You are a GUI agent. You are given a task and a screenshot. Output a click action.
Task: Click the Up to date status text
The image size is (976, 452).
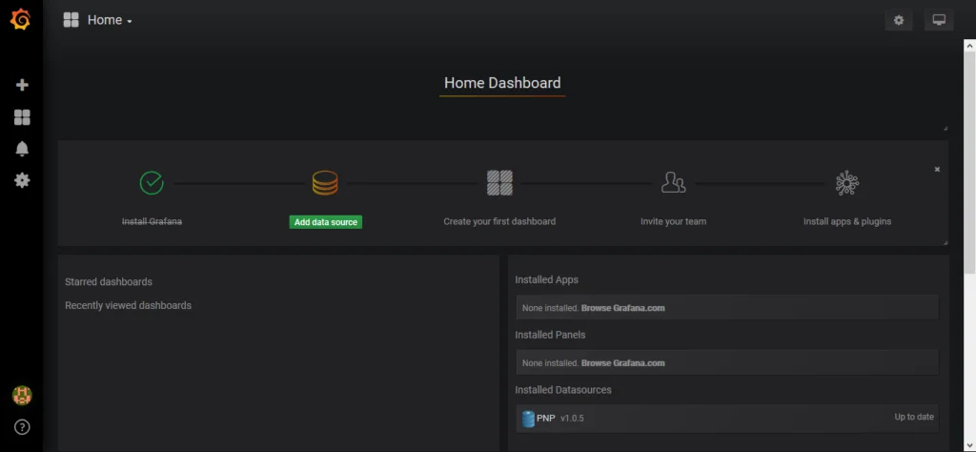point(914,417)
